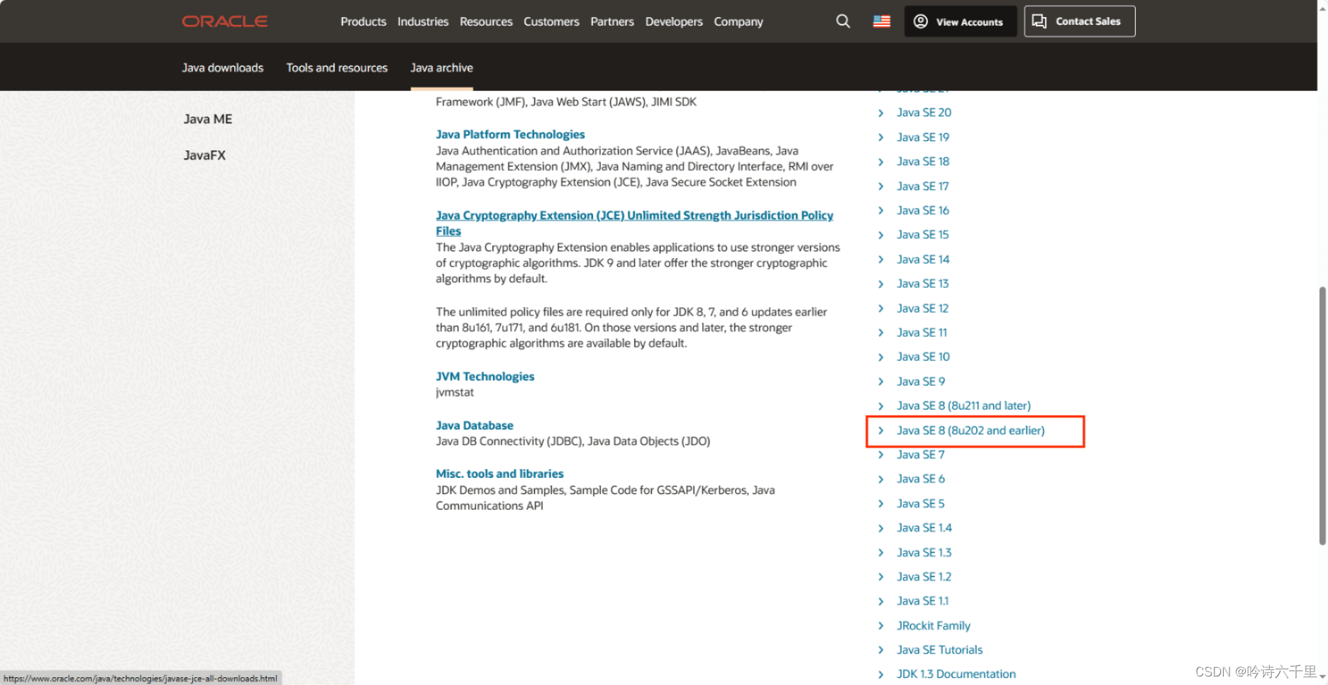This screenshot has width=1328, height=685.
Task: Click chevron beside Java SE 8 (8u202 and earlier)
Action: click(x=880, y=430)
